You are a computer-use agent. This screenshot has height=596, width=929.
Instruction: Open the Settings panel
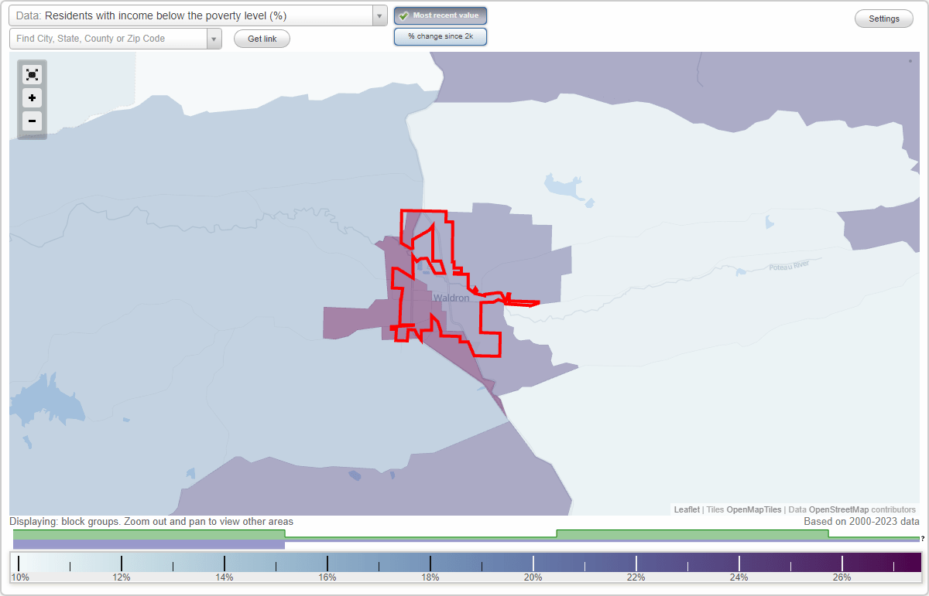click(883, 19)
